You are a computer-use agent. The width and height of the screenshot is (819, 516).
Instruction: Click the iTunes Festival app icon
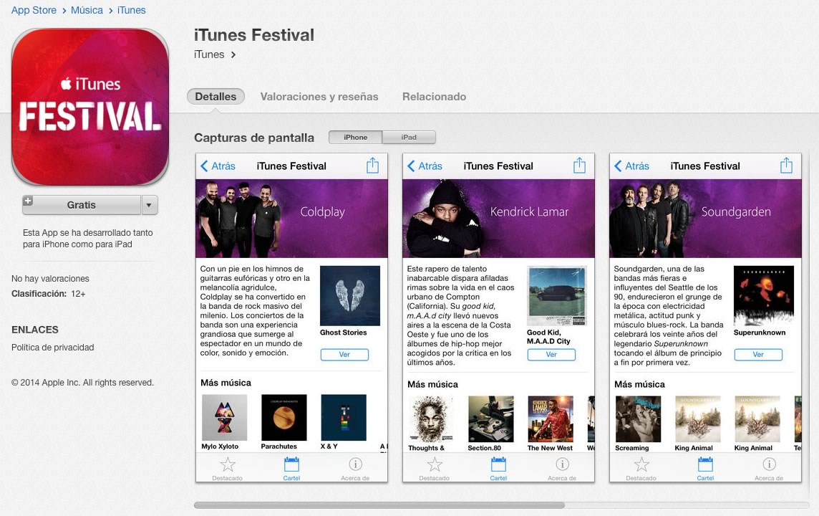[x=89, y=107]
